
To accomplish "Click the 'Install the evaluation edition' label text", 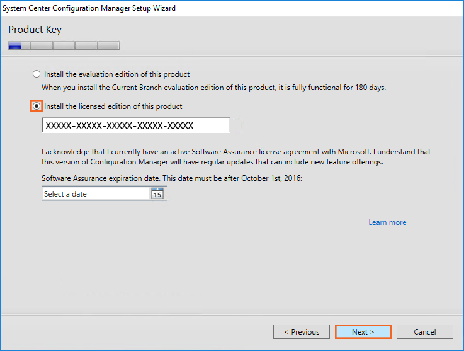I will click(116, 74).
